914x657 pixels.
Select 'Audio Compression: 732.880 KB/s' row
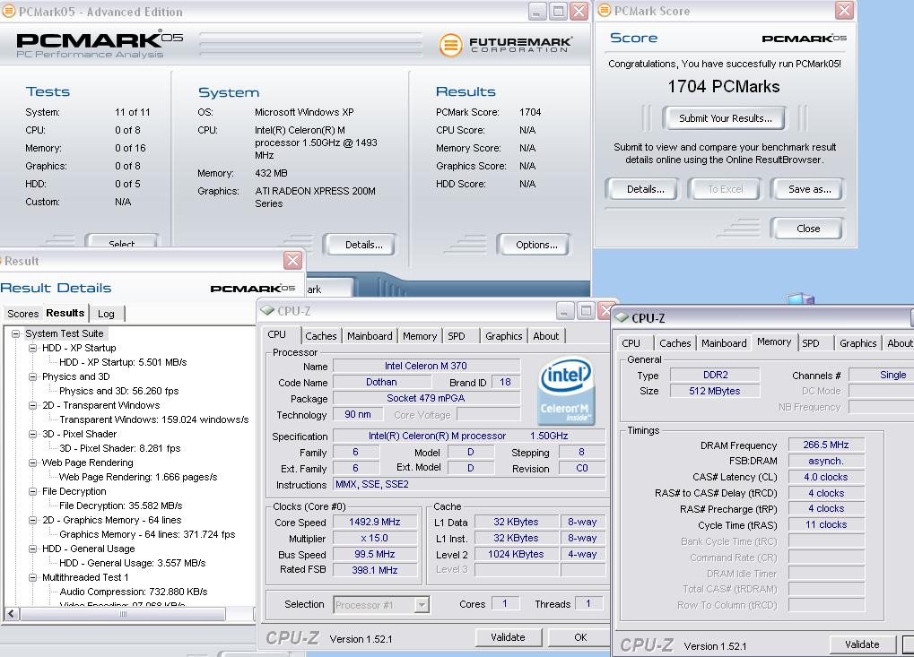click(x=133, y=592)
